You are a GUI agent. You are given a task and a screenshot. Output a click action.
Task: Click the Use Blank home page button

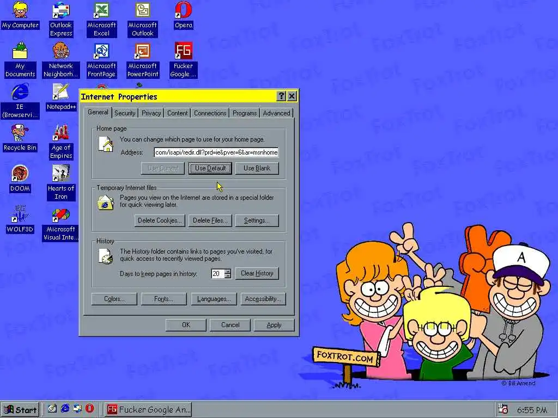257,168
